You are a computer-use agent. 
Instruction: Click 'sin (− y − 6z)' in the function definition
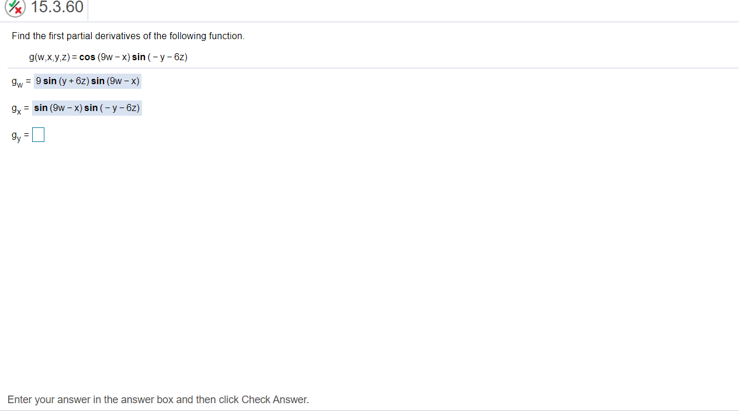[159, 57]
